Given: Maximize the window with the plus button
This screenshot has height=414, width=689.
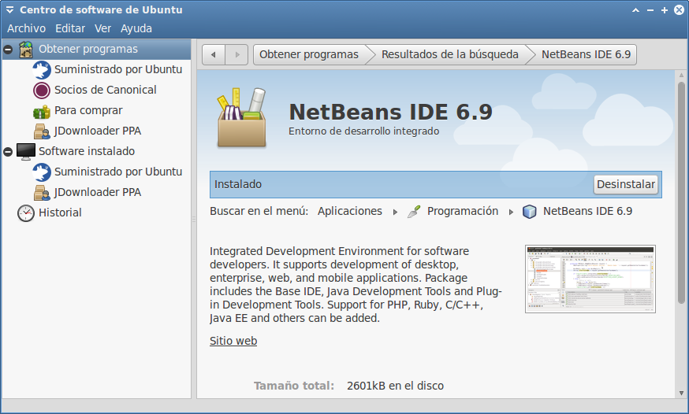Looking at the screenshot, I should (665, 10).
